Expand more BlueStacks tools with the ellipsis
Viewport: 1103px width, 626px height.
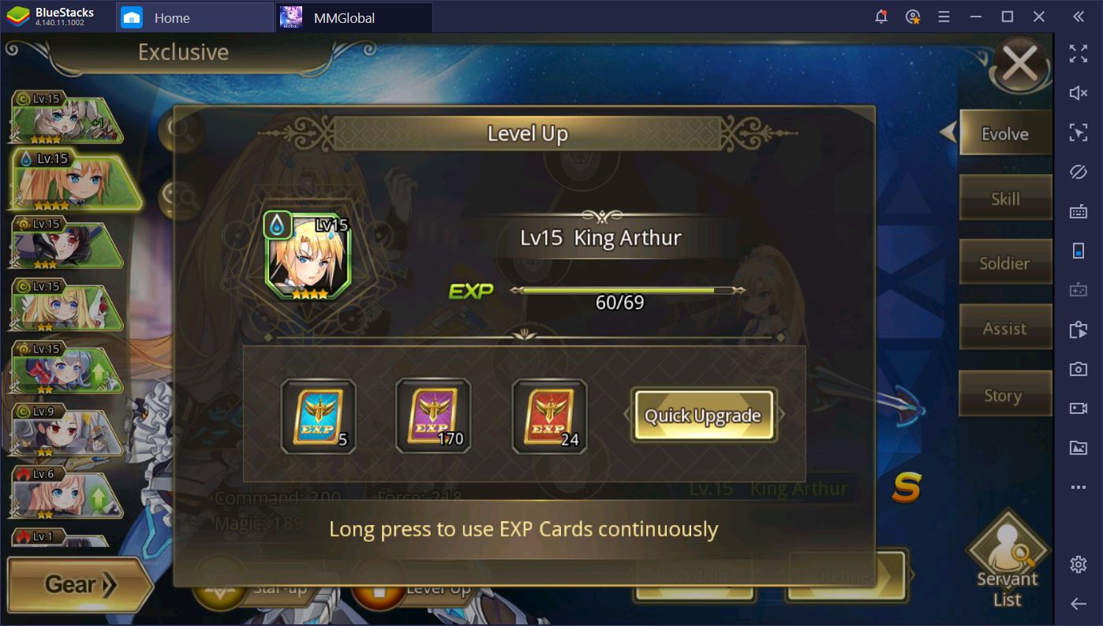click(1078, 488)
